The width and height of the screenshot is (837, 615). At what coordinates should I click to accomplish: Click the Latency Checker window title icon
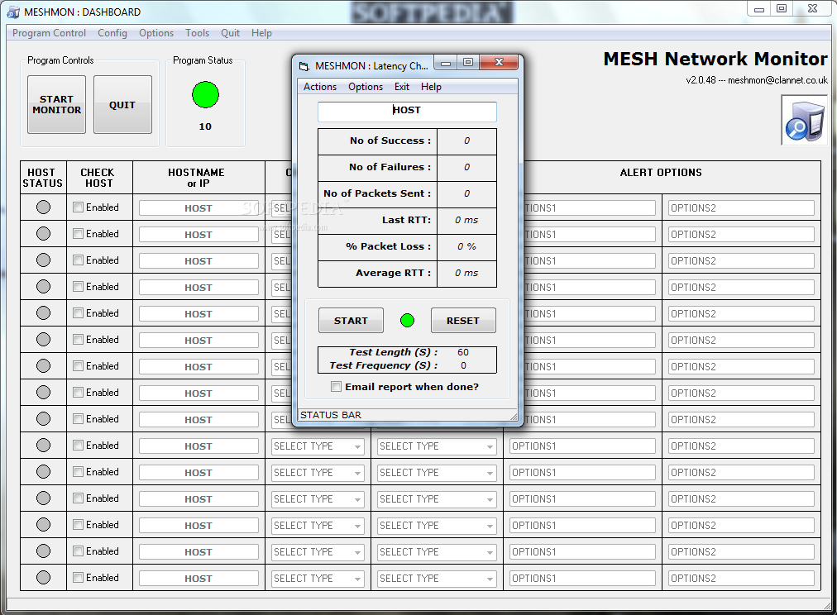(304, 66)
